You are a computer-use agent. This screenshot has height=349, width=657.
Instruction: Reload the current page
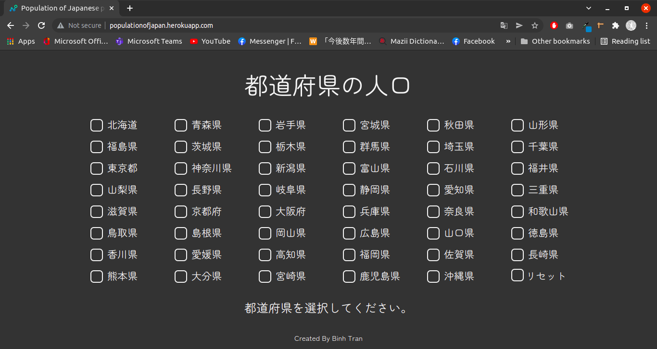pos(41,25)
